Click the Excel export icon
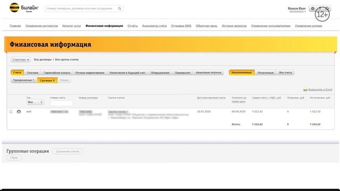Image resolution: width=340 pixels, height=191 pixels. point(305,90)
